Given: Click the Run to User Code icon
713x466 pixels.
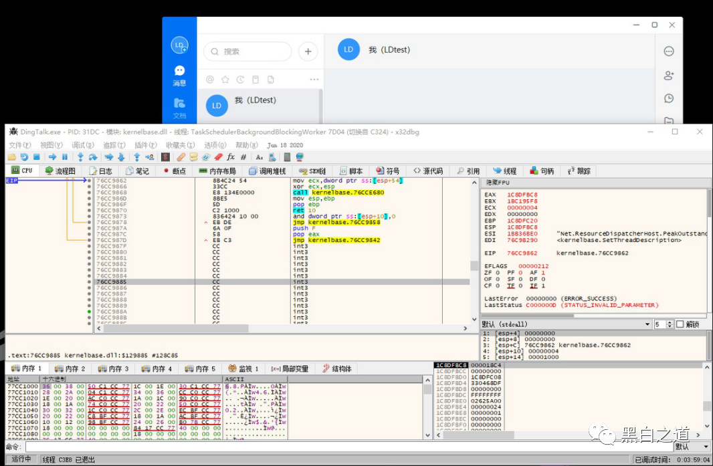Looking at the screenshot, I should [149, 157].
